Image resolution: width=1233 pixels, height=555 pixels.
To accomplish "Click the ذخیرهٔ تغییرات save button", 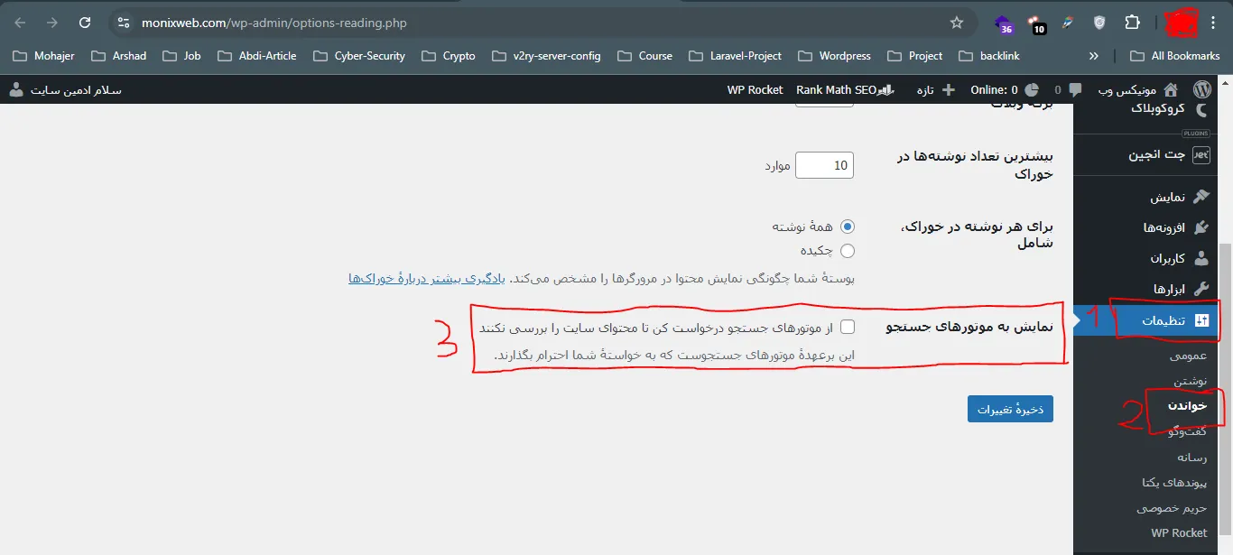I will 1010,409.
